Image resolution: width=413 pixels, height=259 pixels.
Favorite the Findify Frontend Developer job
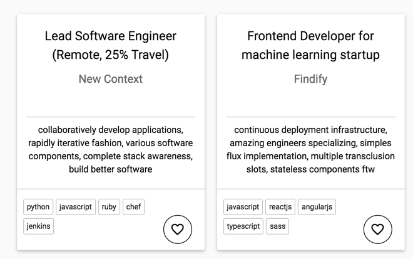(377, 230)
